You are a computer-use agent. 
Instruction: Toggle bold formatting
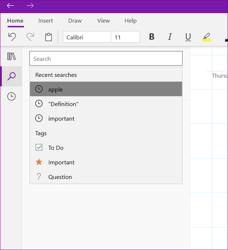tap(152, 37)
